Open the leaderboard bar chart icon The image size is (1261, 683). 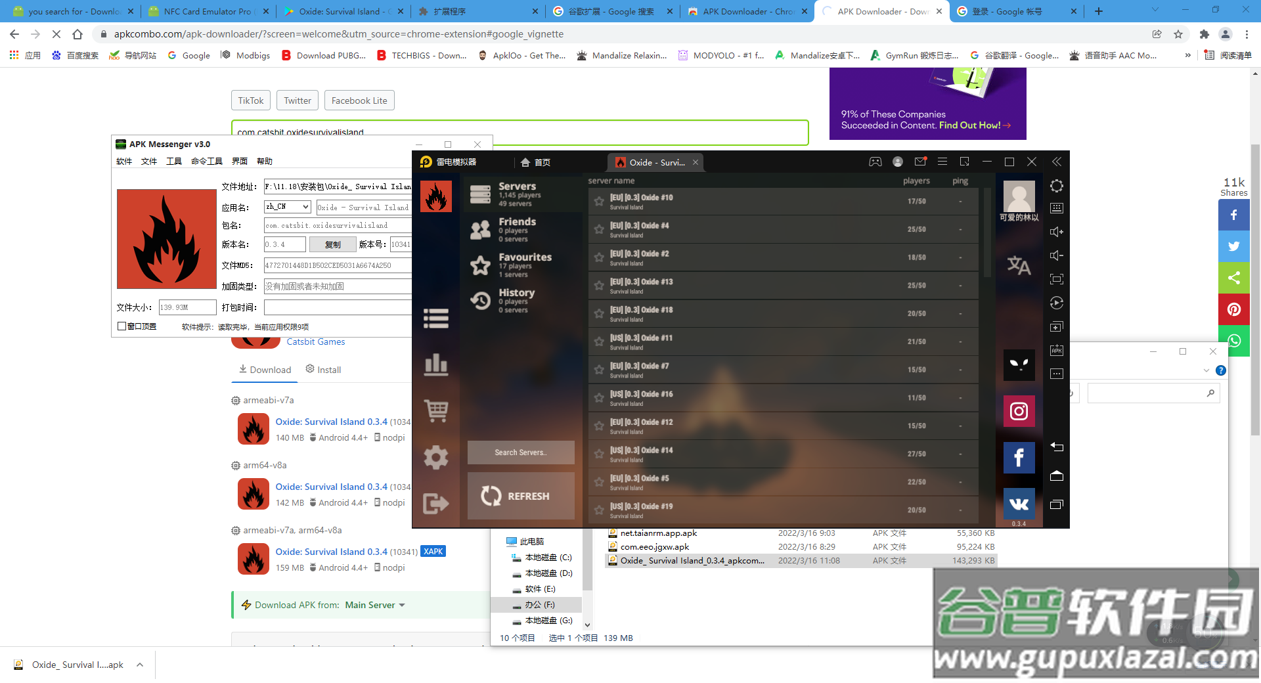pos(435,364)
